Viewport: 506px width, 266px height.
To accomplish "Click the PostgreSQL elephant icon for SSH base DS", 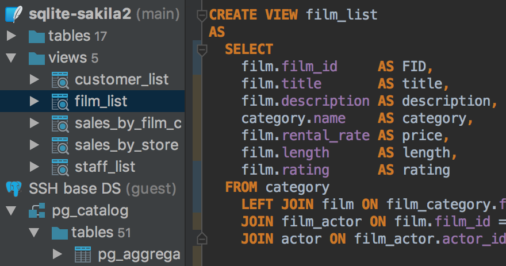I will point(14,188).
